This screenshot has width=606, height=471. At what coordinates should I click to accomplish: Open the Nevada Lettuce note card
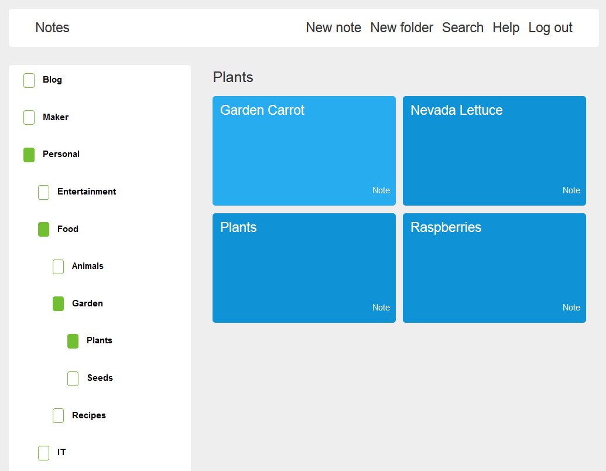(x=494, y=151)
